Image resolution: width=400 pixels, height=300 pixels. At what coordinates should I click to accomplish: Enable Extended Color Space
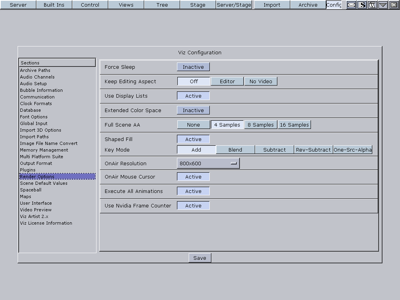click(x=193, y=110)
